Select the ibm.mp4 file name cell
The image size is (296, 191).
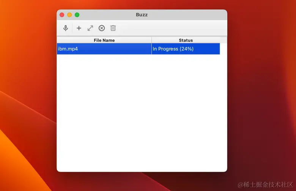[104, 49]
